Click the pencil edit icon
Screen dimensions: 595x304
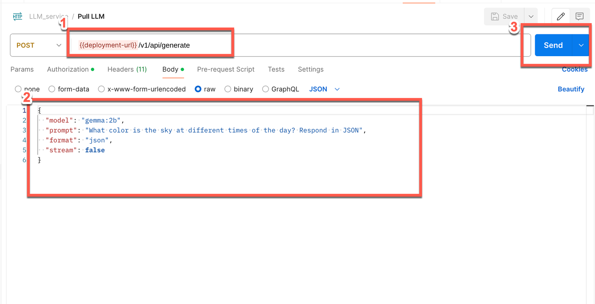click(x=561, y=17)
